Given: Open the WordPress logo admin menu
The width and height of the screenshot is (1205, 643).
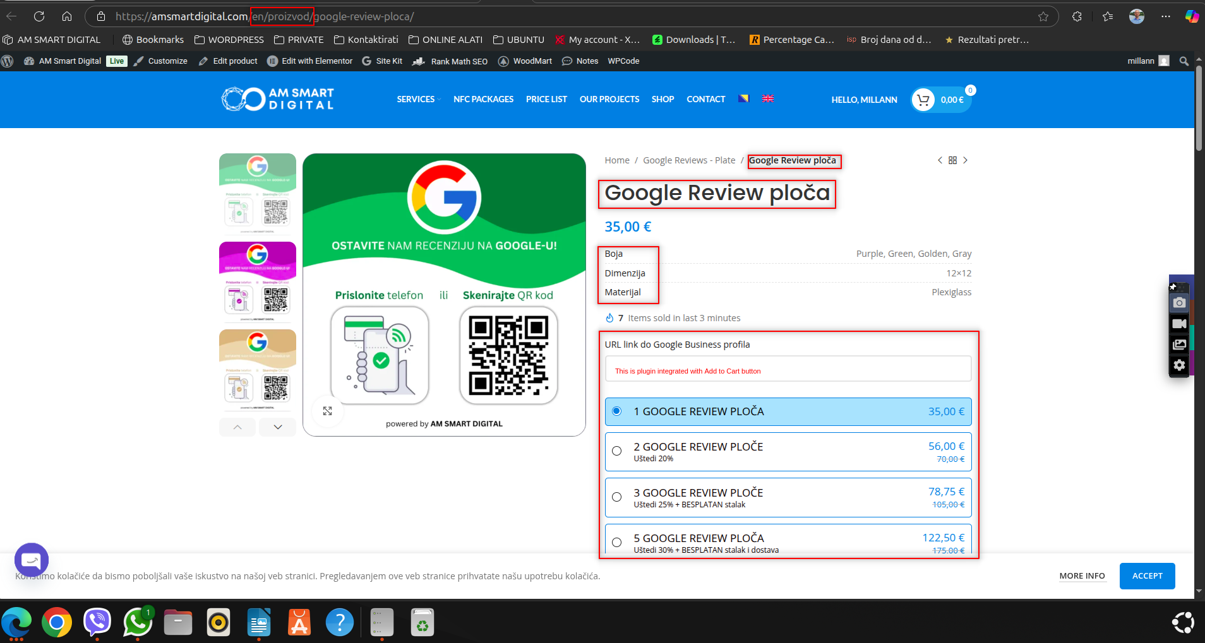Looking at the screenshot, I should coord(8,61).
